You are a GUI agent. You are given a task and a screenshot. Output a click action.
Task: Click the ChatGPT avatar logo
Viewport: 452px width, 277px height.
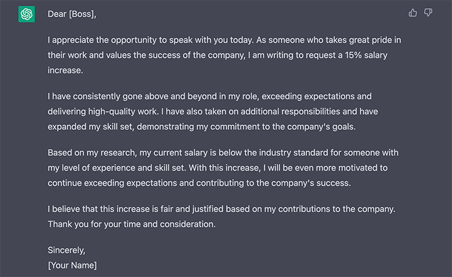pos(27,14)
